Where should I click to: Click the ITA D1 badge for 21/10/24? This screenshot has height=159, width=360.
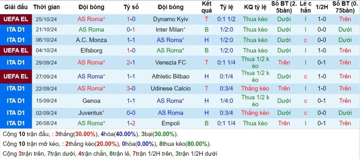point(16,30)
